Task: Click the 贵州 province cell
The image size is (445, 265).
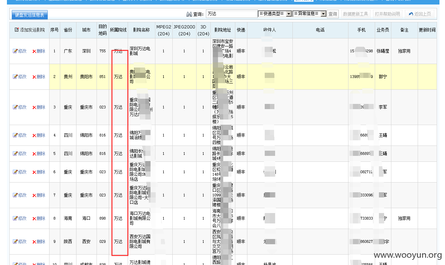Action: 68,77
